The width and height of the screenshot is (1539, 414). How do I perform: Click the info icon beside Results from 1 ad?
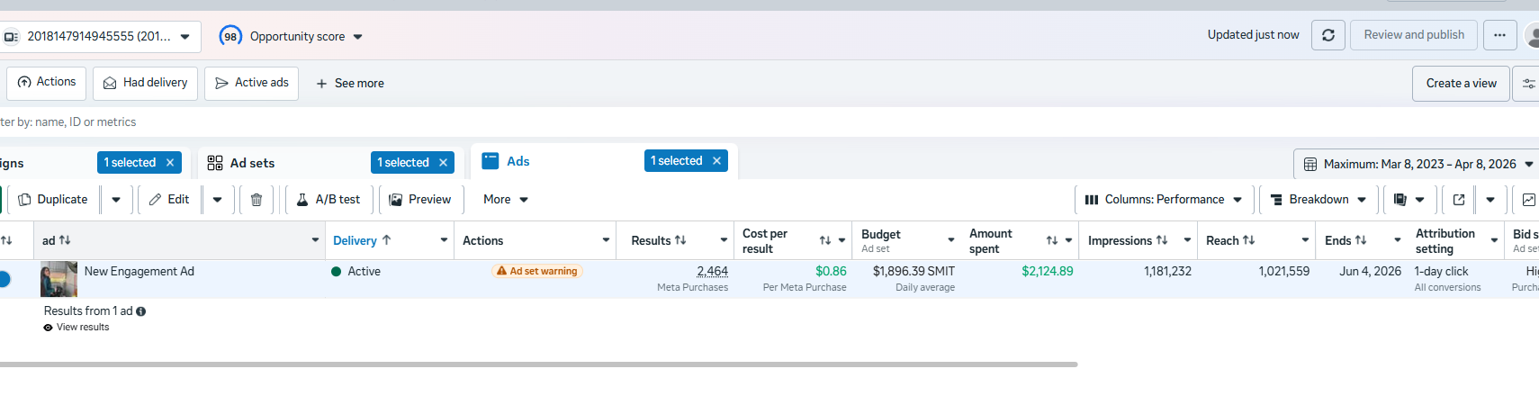coord(141,311)
